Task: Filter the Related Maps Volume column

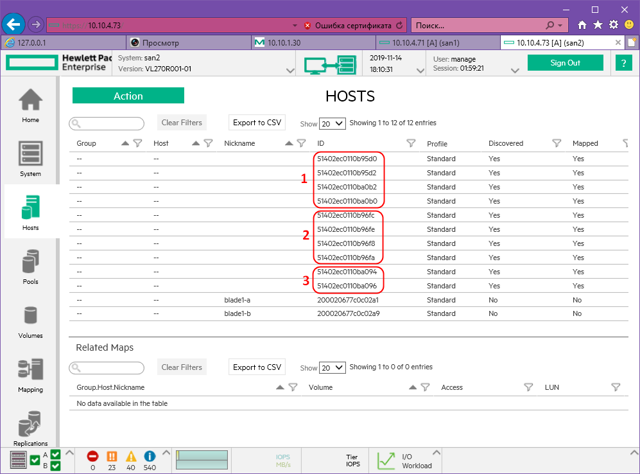Action: click(x=425, y=387)
